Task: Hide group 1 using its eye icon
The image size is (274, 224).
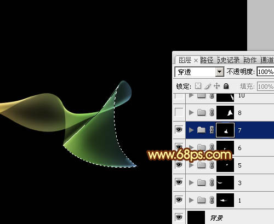Action: pos(179,200)
